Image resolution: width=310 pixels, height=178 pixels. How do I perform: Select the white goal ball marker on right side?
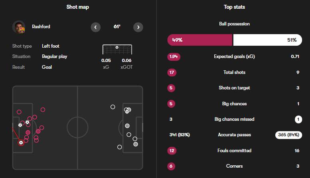[x=127, y=112]
